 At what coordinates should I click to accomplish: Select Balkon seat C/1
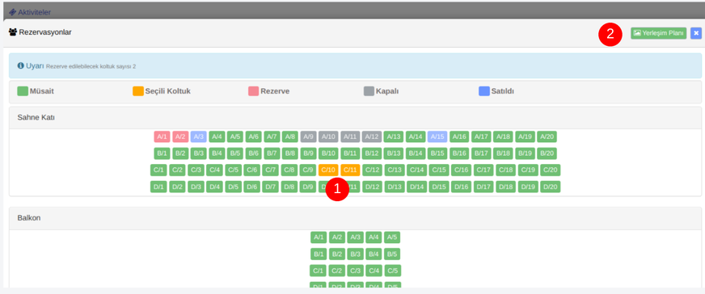tap(318, 271)
